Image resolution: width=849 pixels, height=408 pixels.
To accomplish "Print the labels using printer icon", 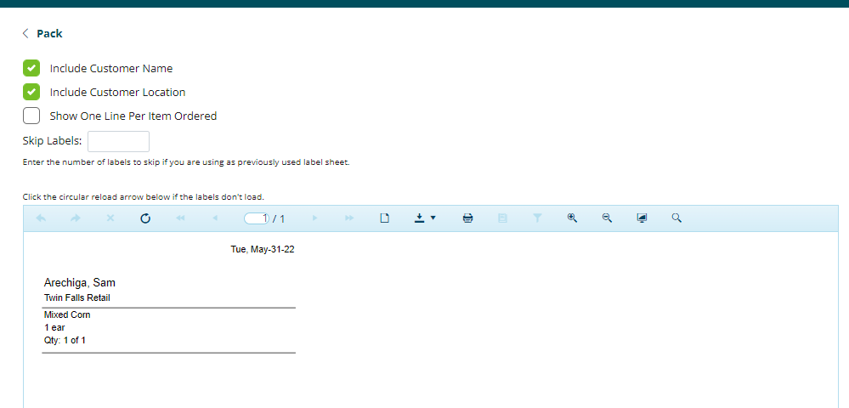I will tap(467, 218).
